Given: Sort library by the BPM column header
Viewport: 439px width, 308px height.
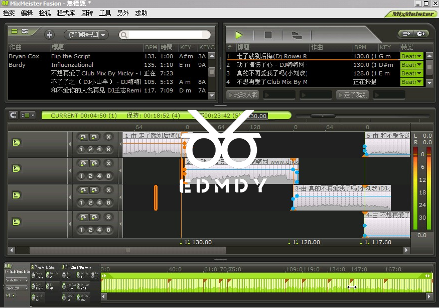Looking at the screenshot, I should tap(151, 47).
